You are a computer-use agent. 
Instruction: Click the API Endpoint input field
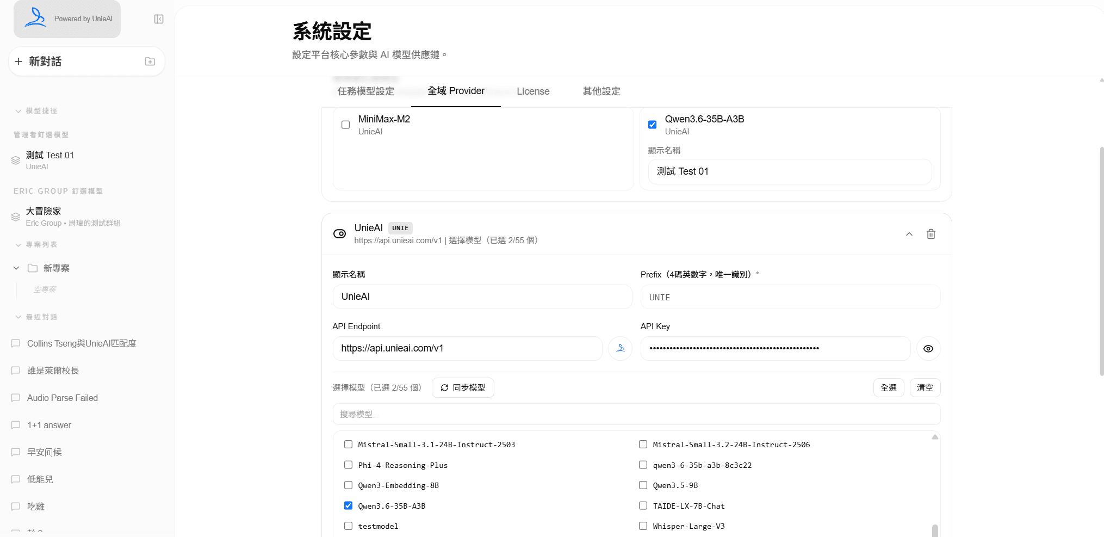(x=467, y=349)
